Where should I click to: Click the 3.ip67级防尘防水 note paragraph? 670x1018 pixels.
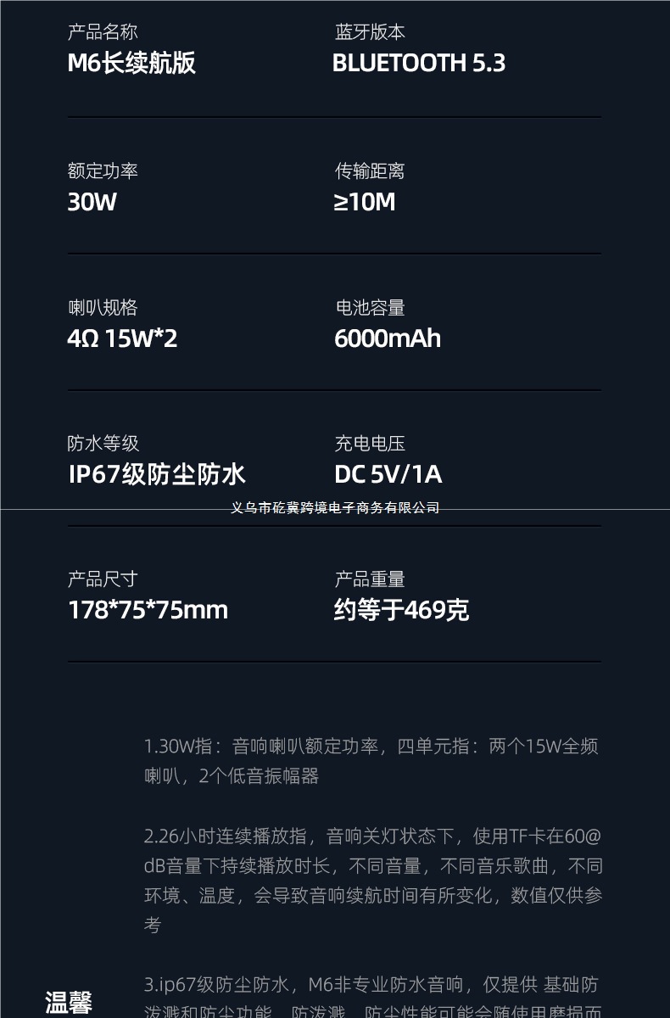point(371,998)
